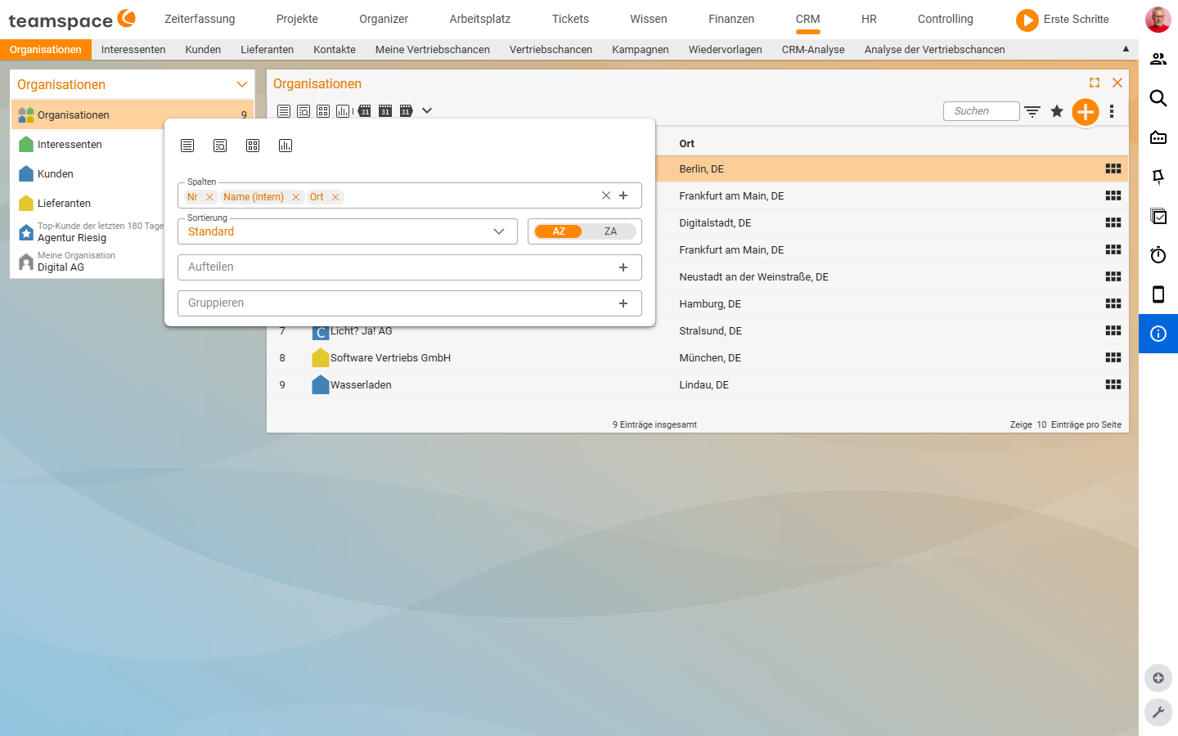Open folder icon in right sidebar
Screen dimensions: 1178x736
tap(1158, 137)
